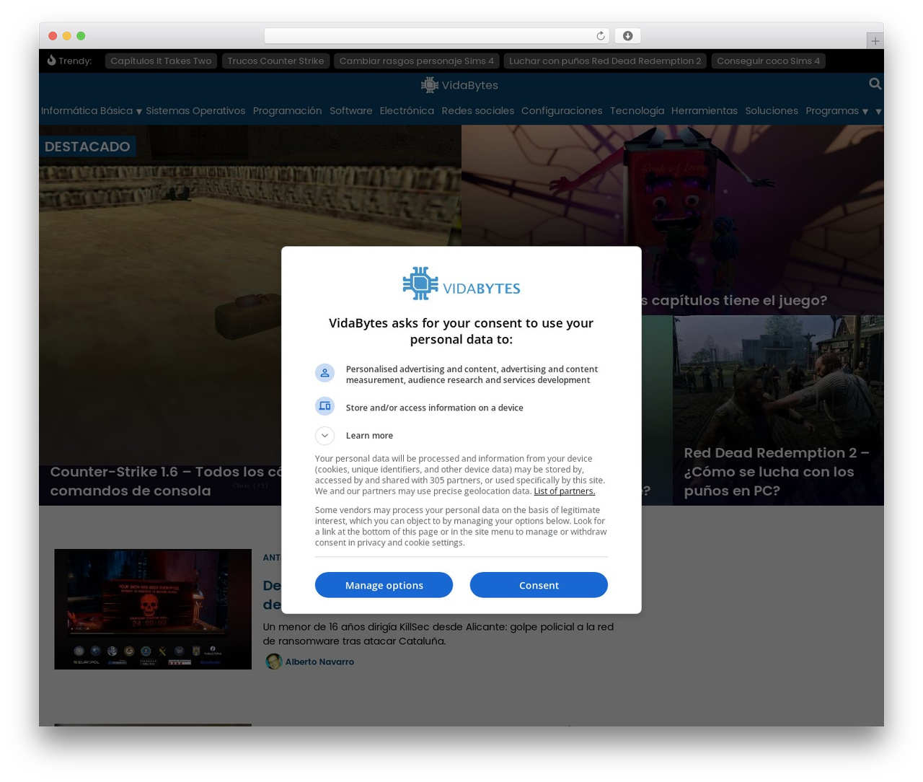Click Alberto Navarro's author avatar
The height and width of the screenshot is (782, 923).
coord(273,662)
